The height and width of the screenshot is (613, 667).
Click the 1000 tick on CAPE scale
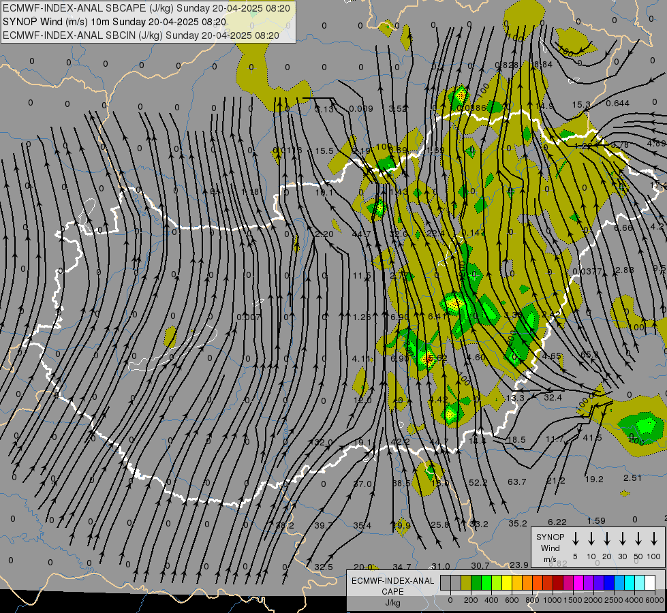point(553,600)
